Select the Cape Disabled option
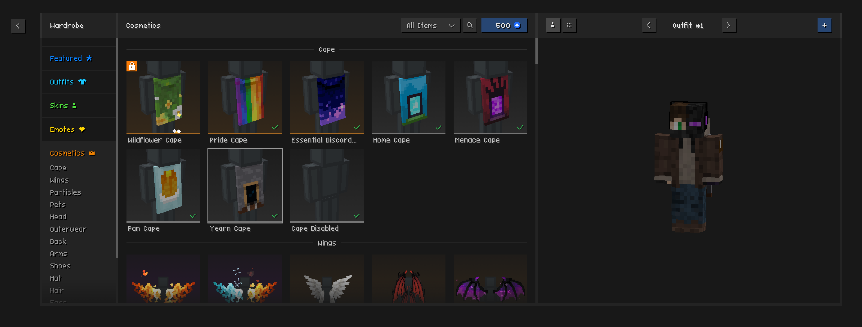 tap(327, 186)
